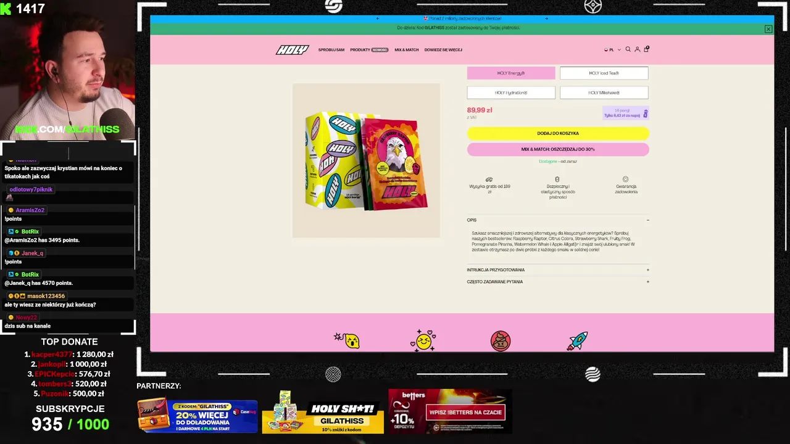
Task: Click the dizzy star-eyed emoji icon
Action: click(x=347, y=340)
